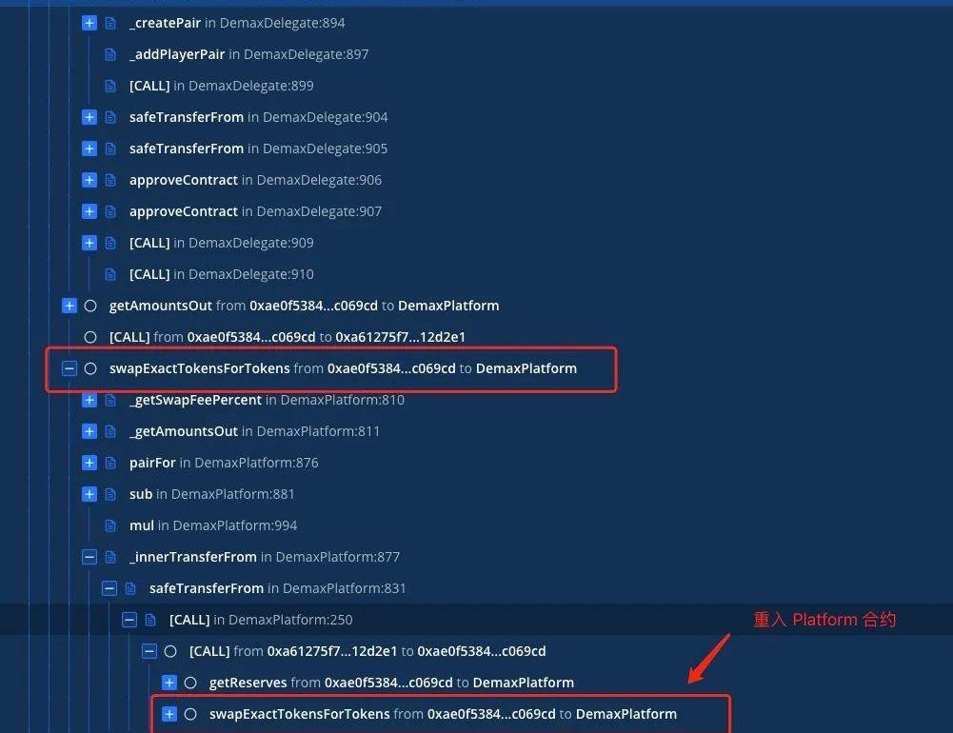Collapse _innerTransferFrom at DemaxPlatform:877
Image resolution: width=953 pixels, height=733 pixels.
click(89, 557)
